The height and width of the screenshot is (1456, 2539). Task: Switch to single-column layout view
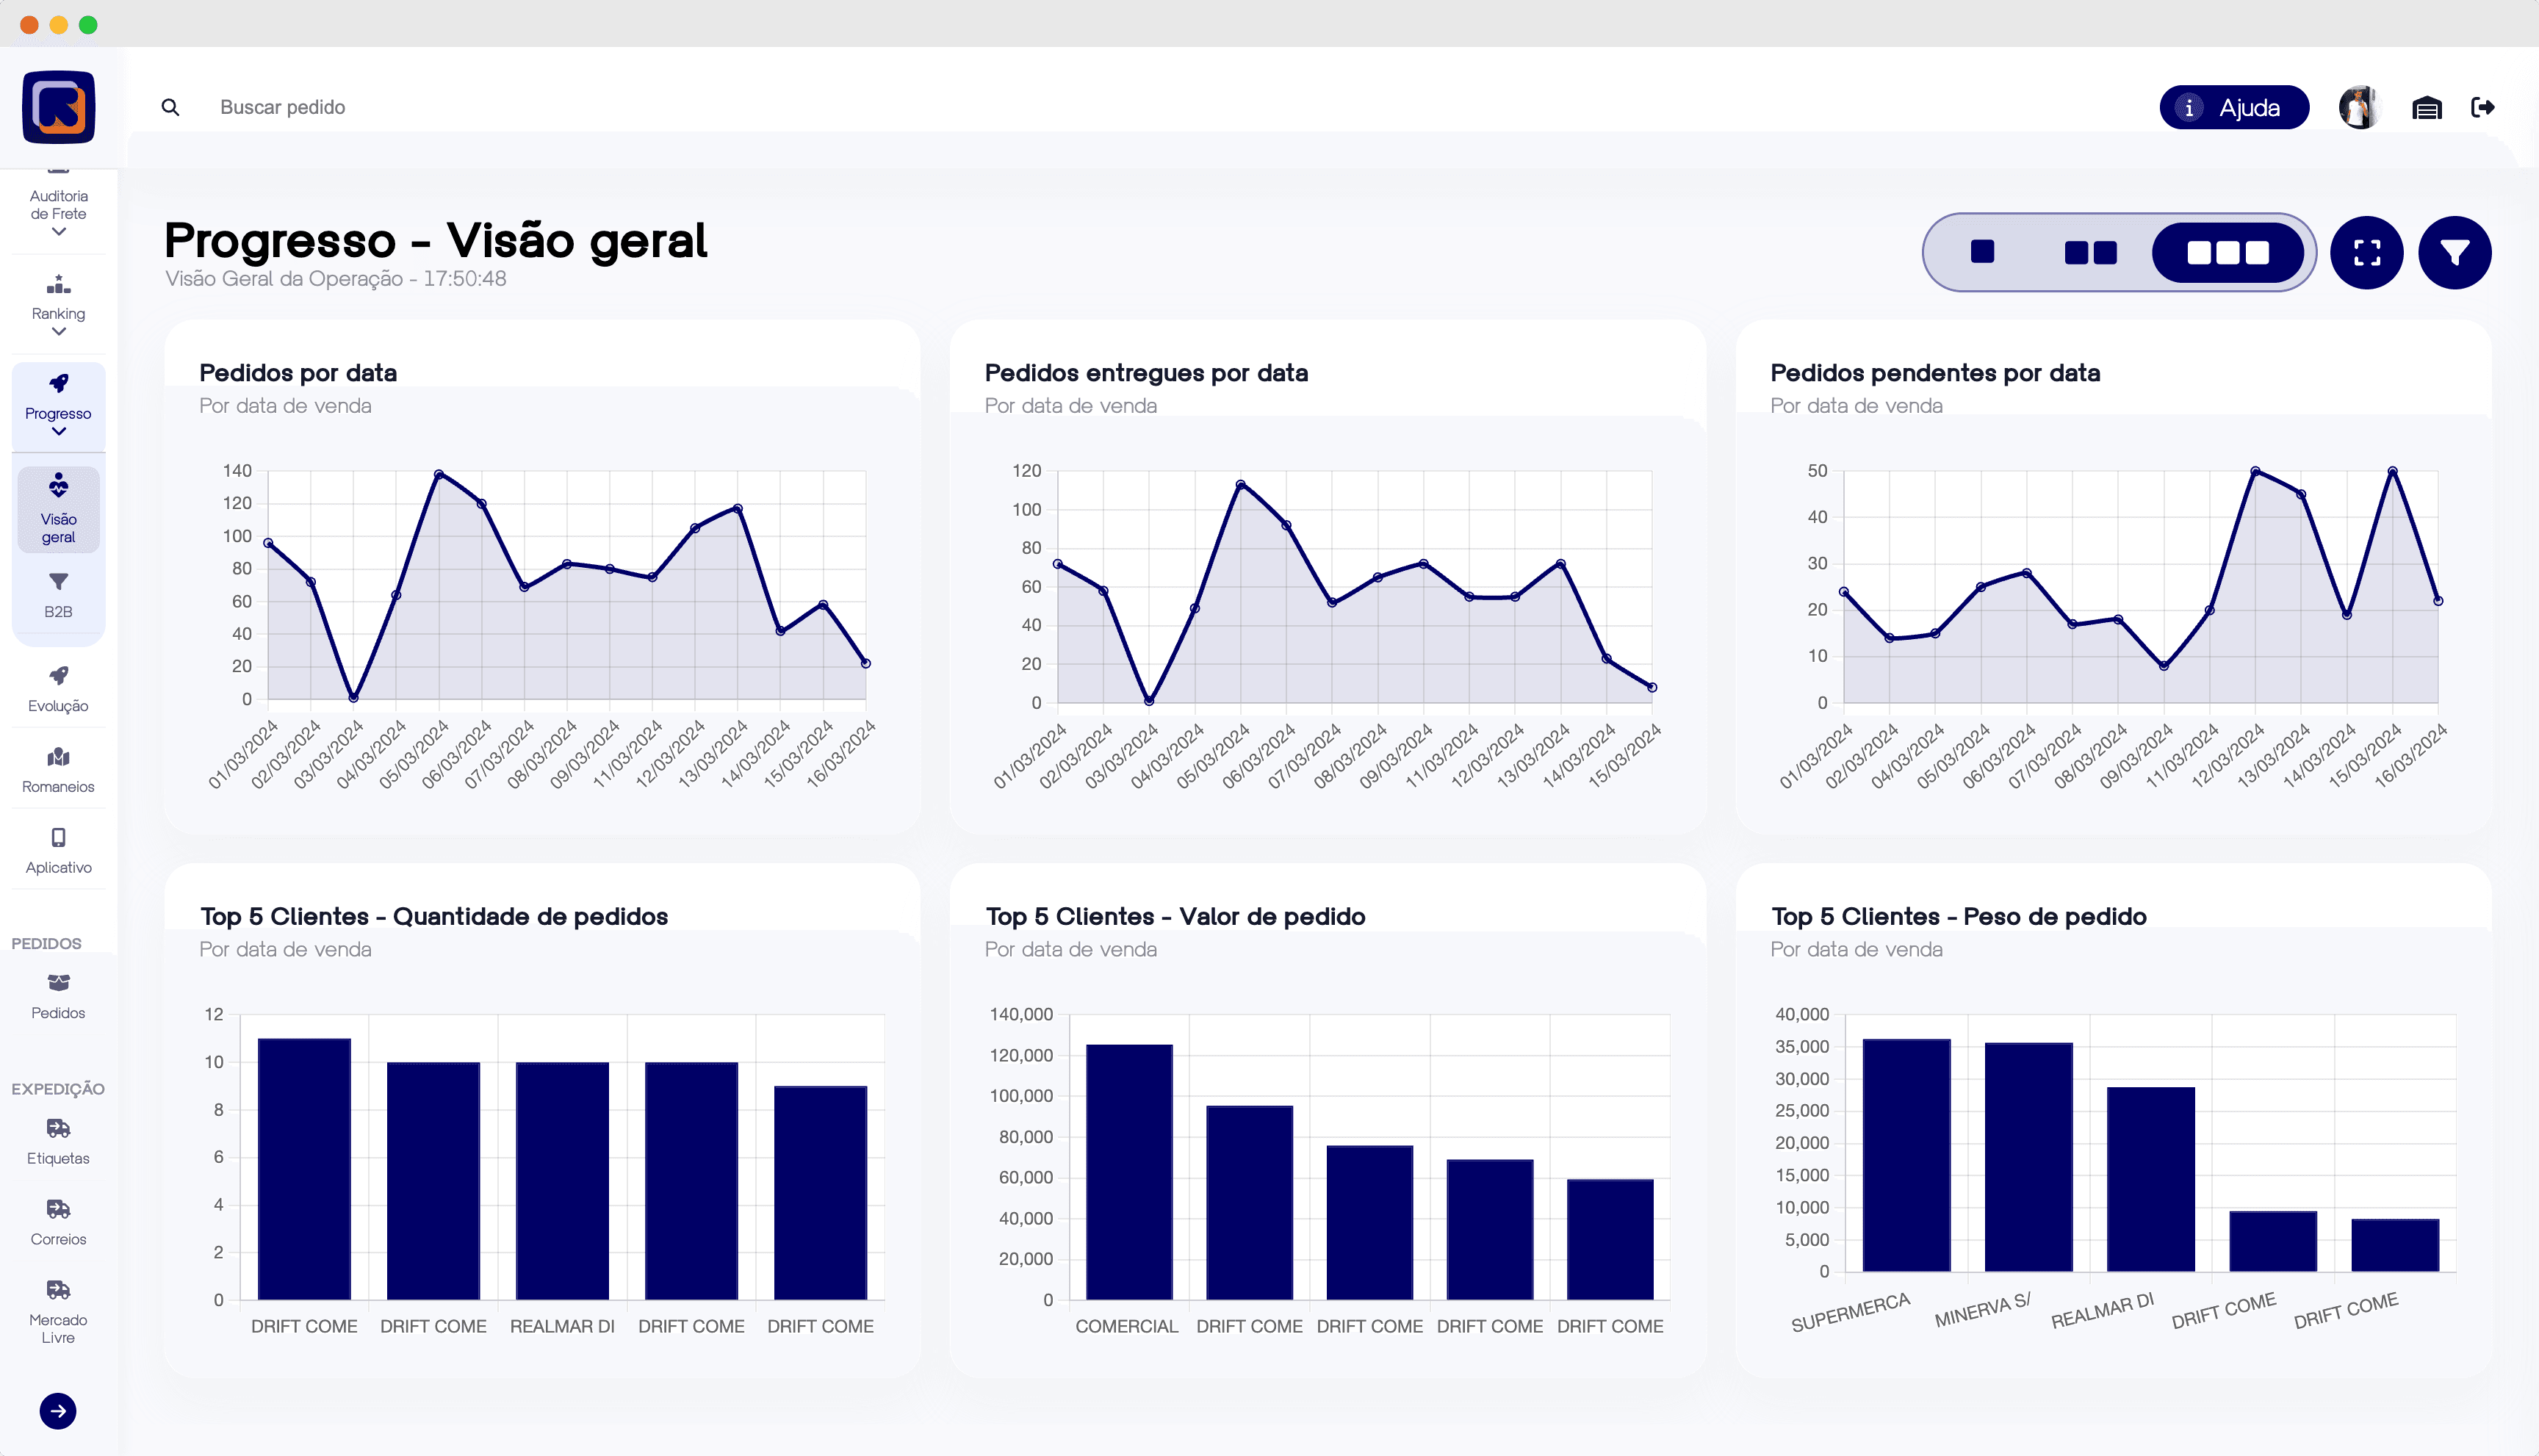pyautogui.click(x=1982, y=252)
